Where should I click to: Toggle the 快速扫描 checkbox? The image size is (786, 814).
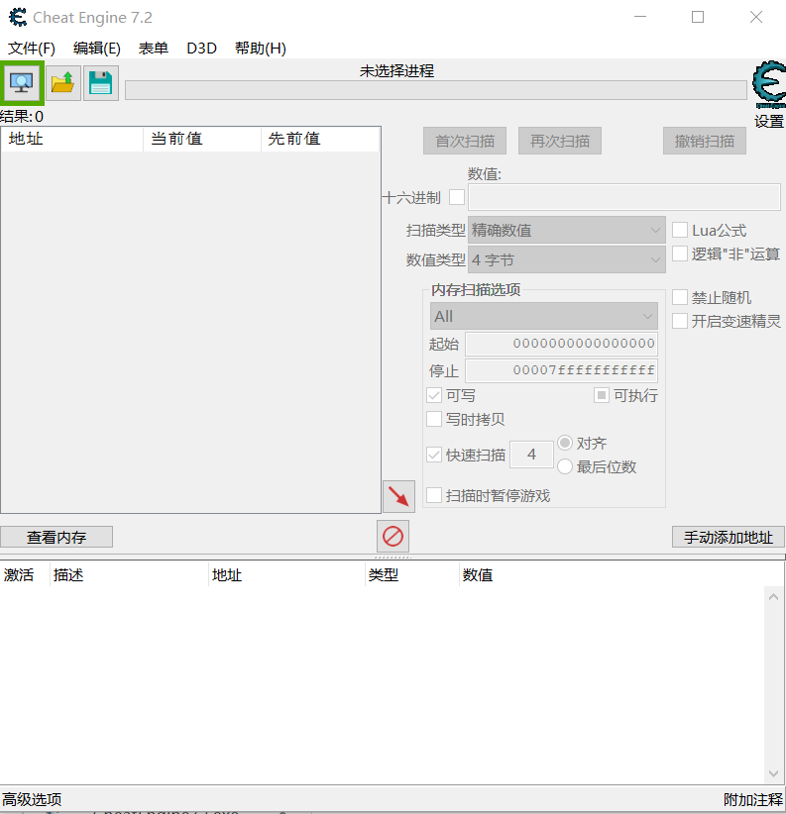point(434,455)
